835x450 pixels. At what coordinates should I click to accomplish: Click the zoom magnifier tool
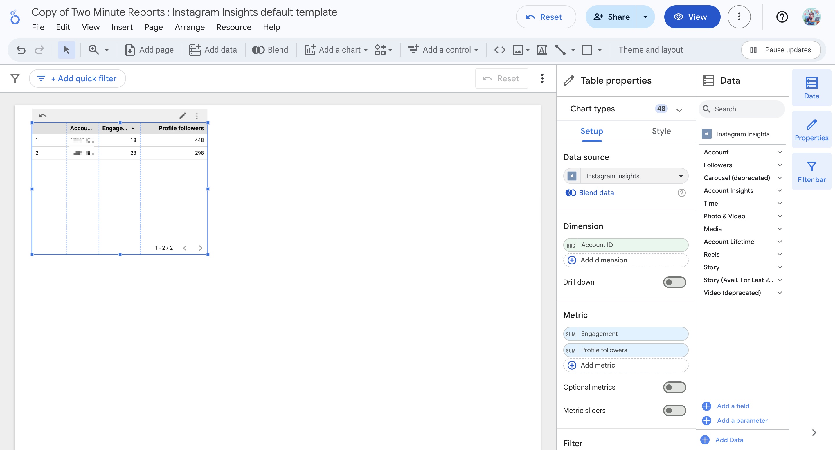tap(94, 50)
